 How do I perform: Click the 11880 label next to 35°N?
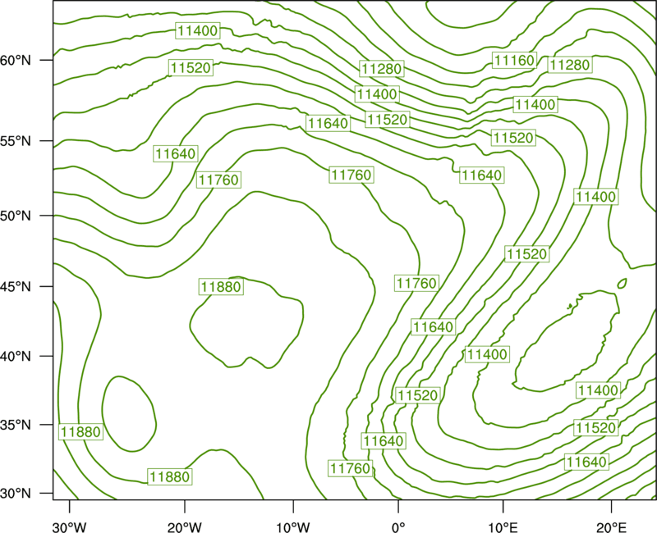tap(80, 432)
